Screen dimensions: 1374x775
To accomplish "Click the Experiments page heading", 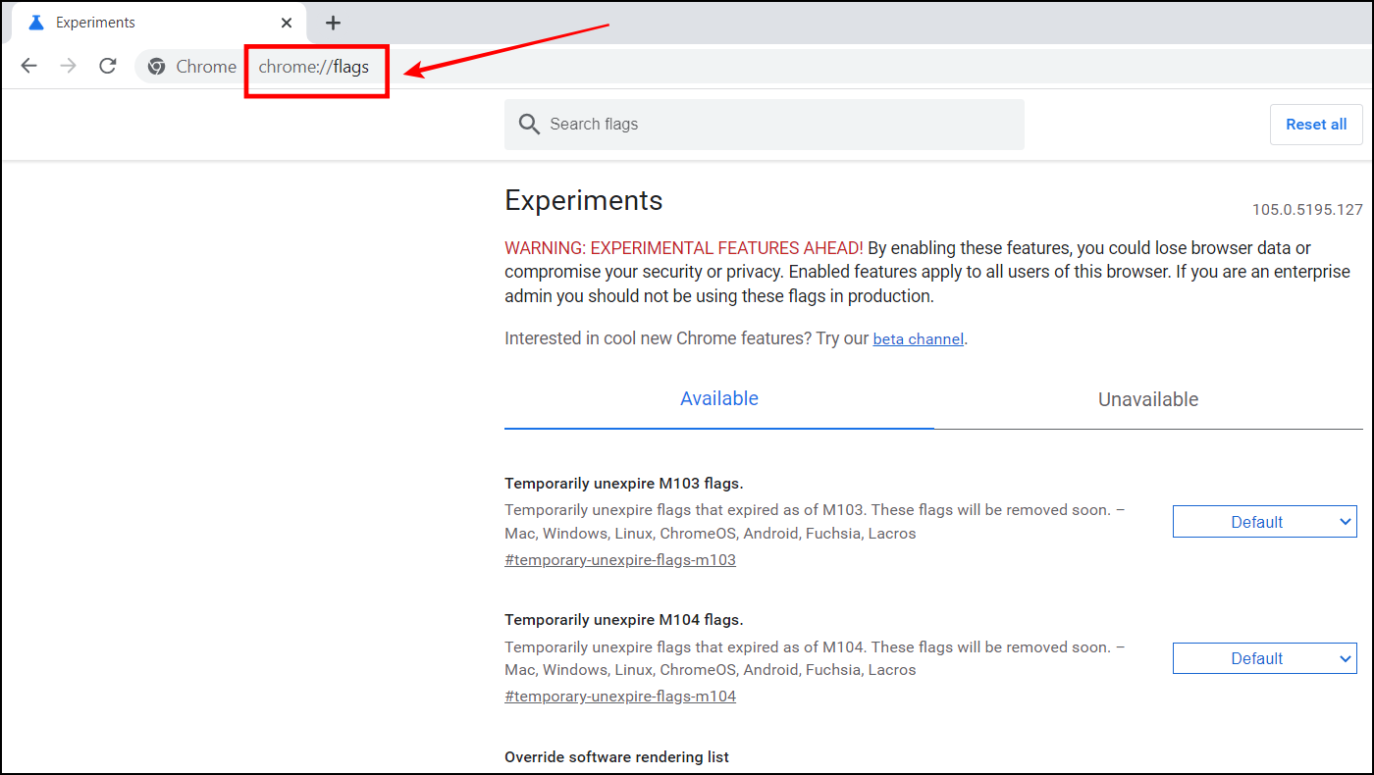I will (584, 201).
